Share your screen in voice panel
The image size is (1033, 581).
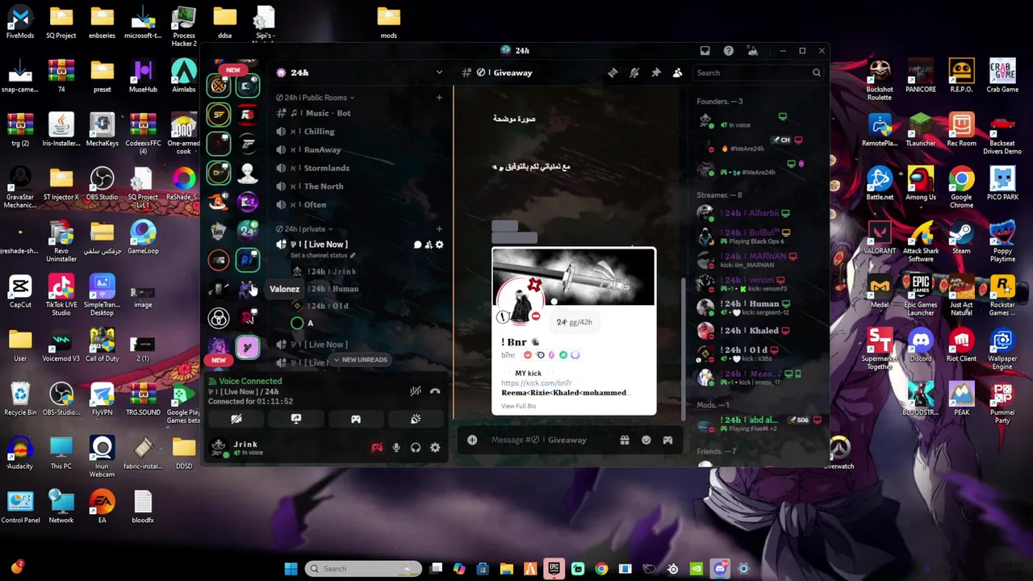click(296, 419)
